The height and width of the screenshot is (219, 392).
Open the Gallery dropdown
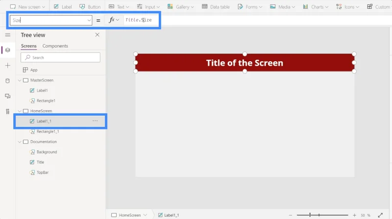click(181, 7)
